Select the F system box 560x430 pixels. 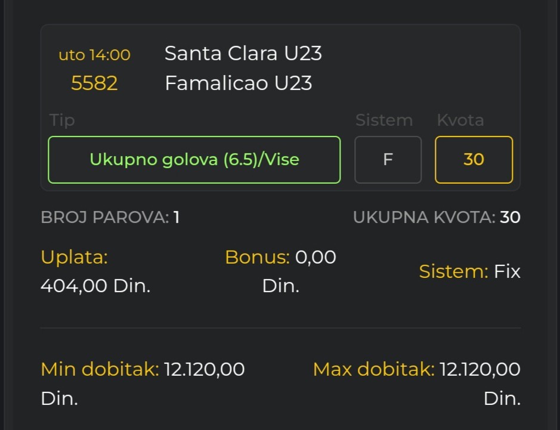click(x=388, y=160)
